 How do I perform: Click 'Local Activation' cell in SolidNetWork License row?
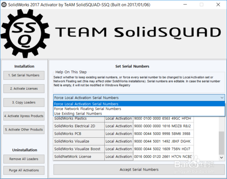click(119, 157)
